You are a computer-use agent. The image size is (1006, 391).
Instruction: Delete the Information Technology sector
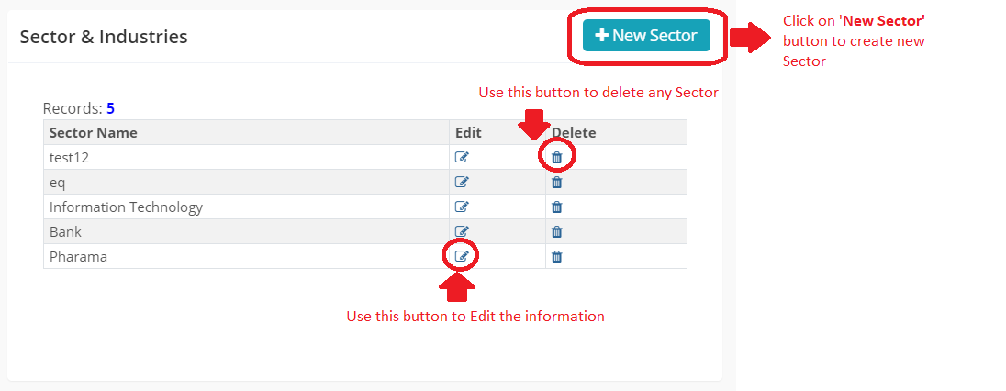[x=556, y=207]
